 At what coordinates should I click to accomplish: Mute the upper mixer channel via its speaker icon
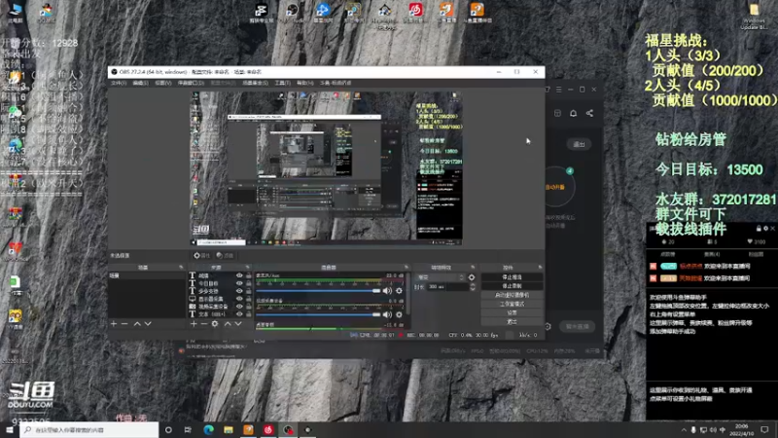click(x=387, y=291)
